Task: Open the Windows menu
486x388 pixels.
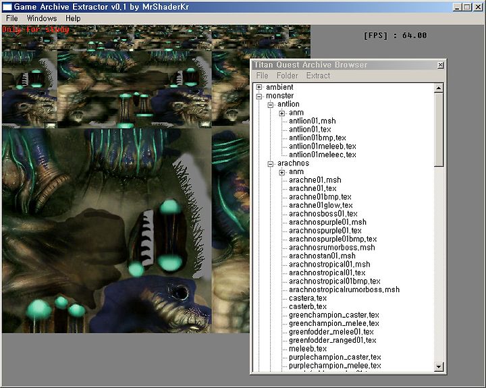Action: click(42, 18)
